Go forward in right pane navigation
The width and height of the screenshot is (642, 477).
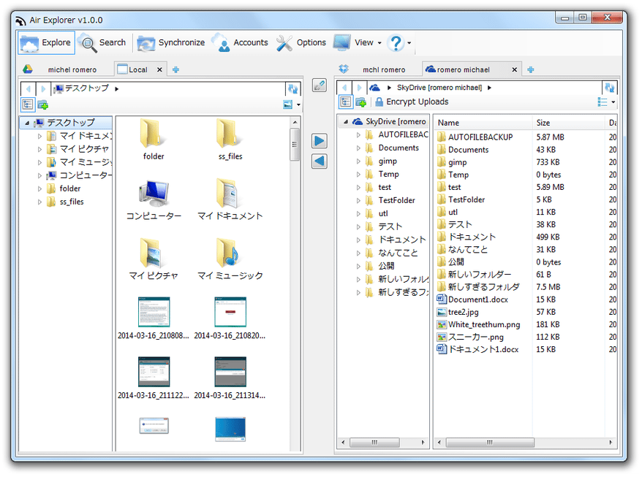click(359, 88)
